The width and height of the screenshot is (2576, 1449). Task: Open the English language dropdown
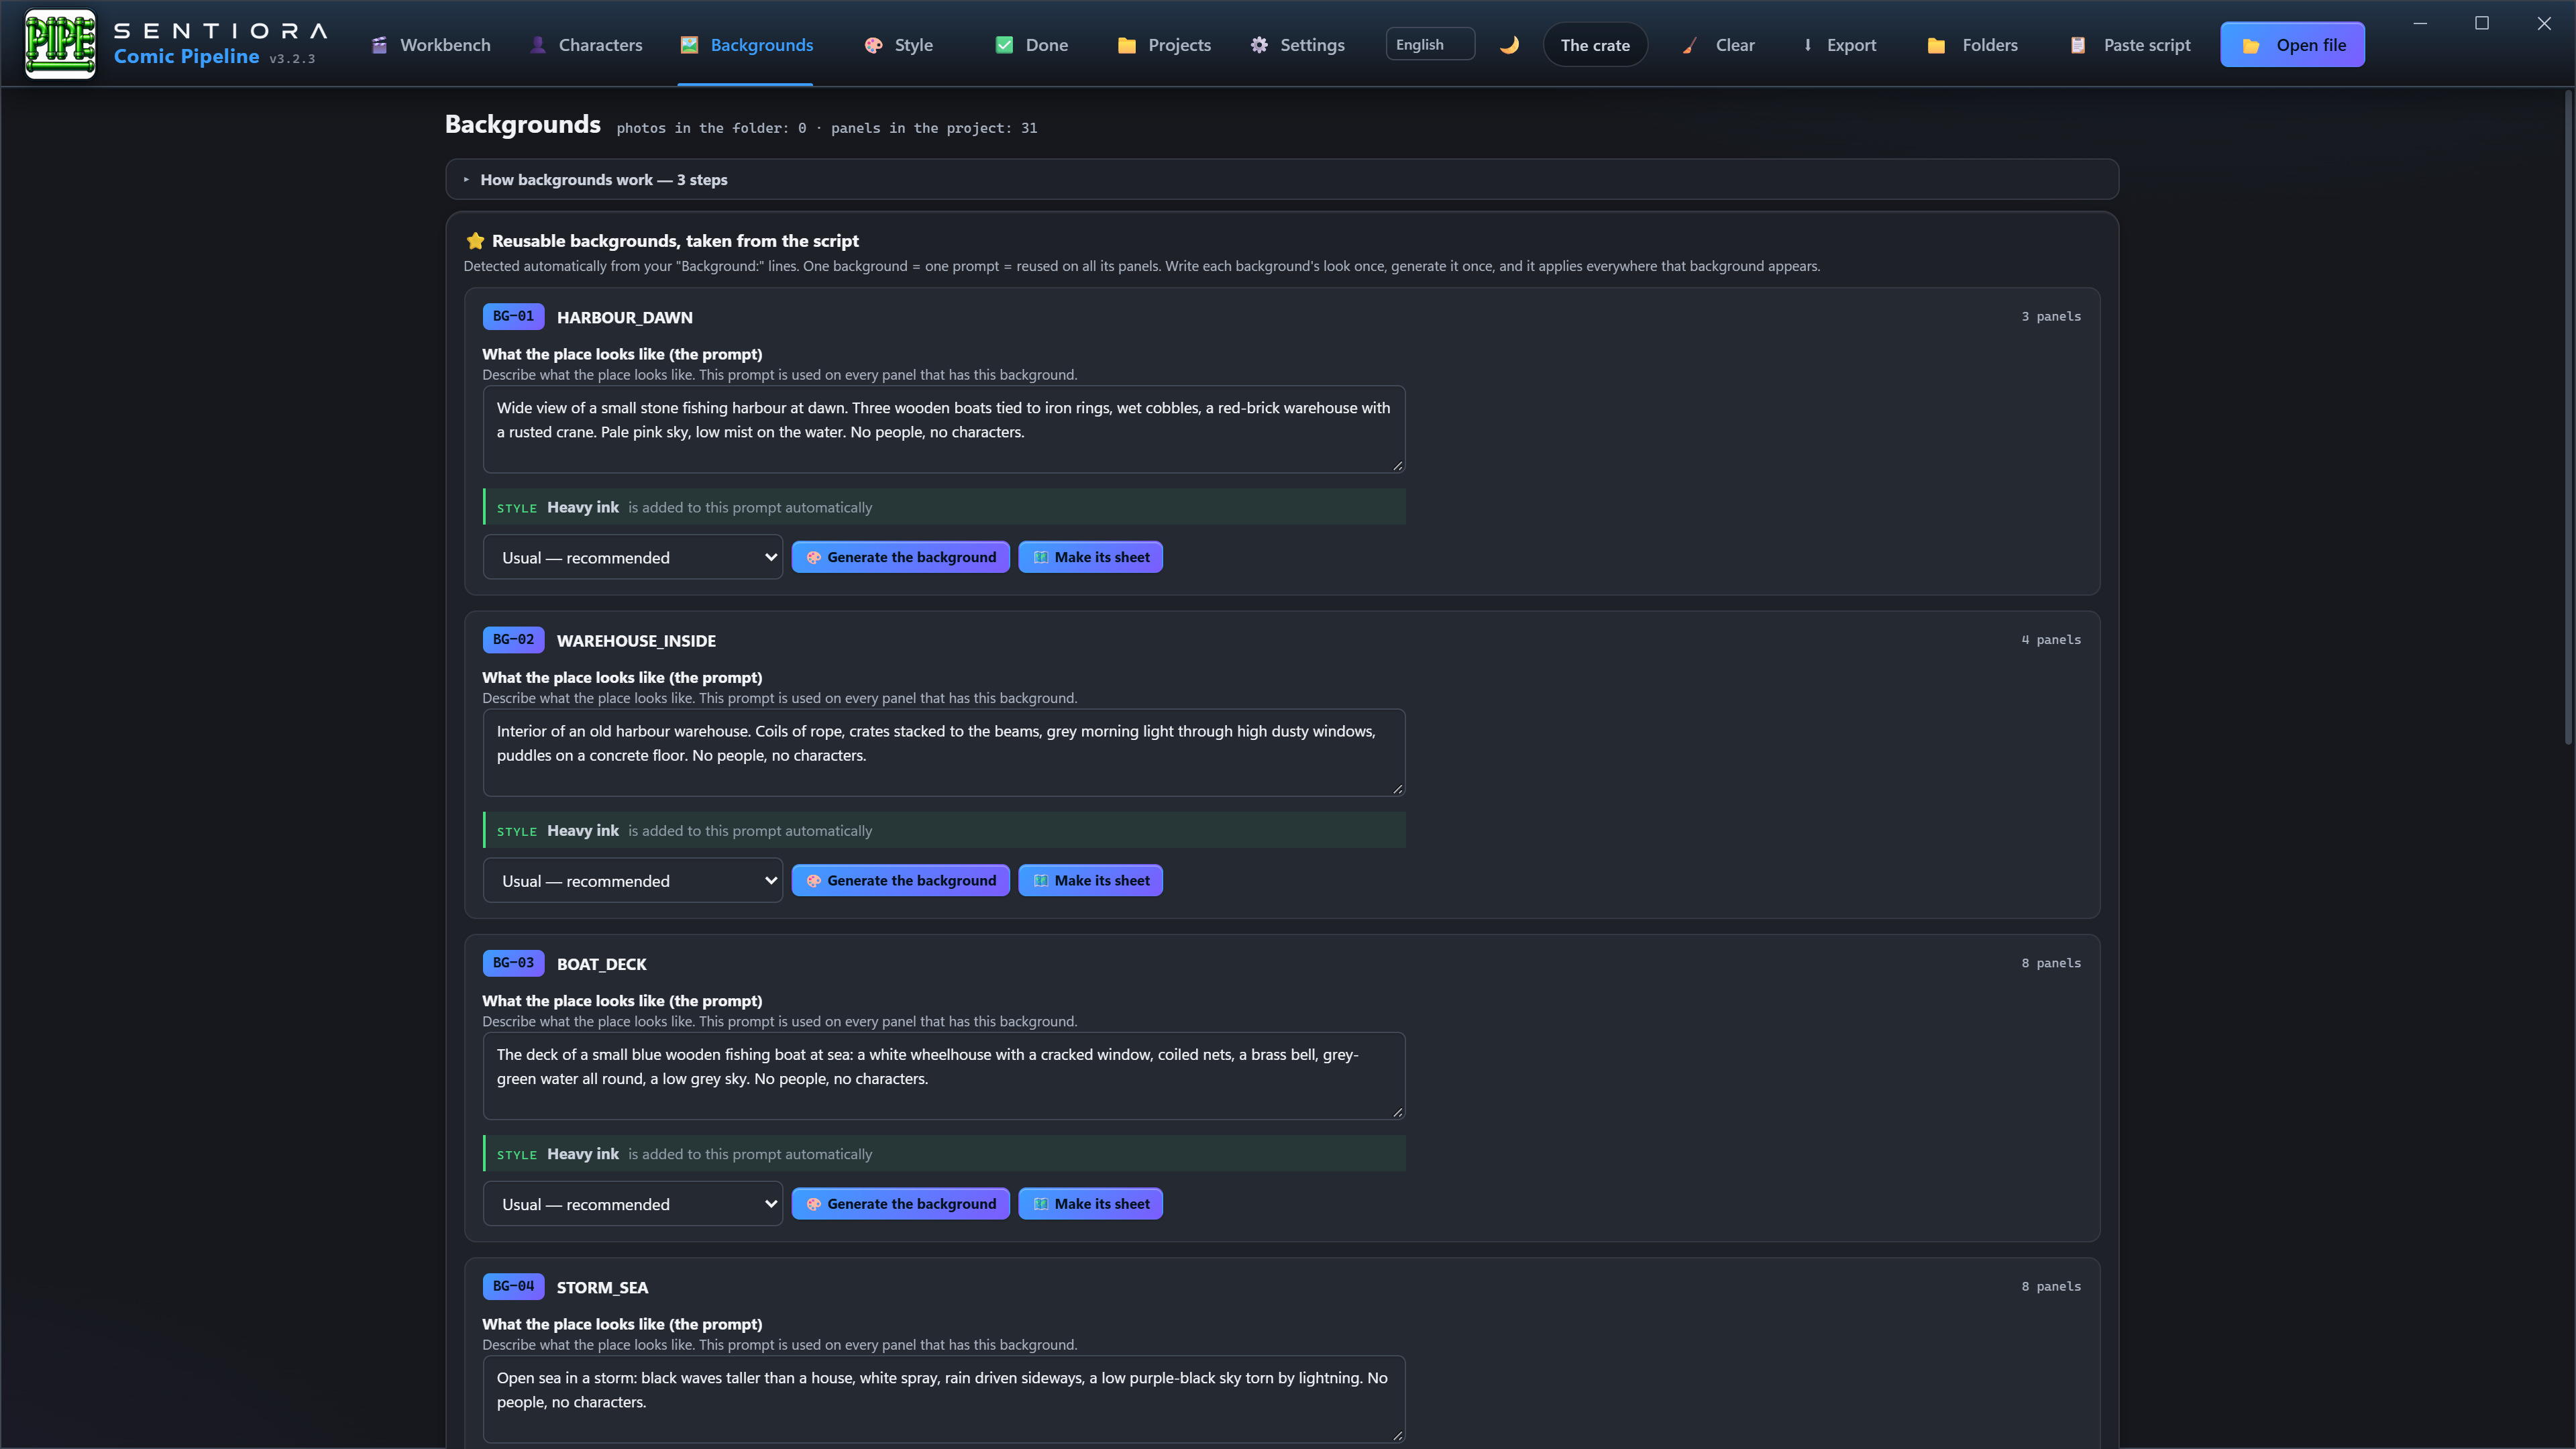1430,44
